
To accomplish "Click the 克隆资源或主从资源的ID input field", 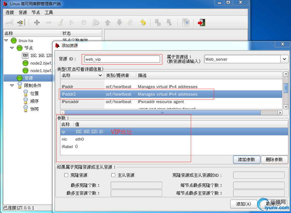I will [259, 175].
